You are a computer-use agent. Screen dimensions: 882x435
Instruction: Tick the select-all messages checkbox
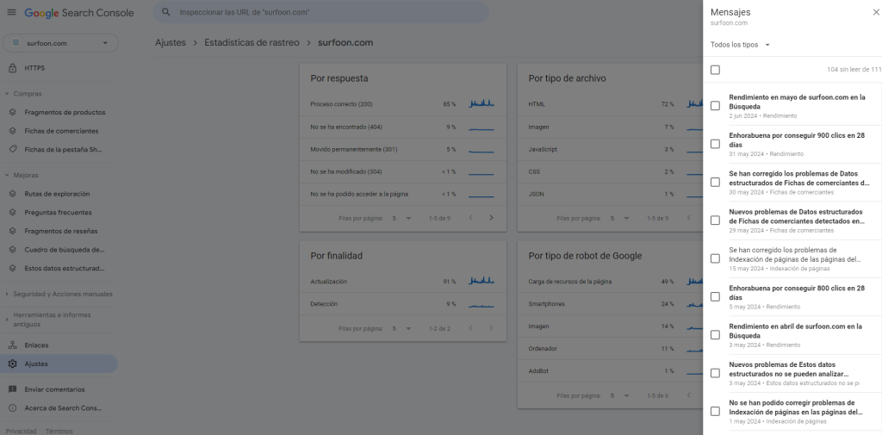tap(715, 70)
